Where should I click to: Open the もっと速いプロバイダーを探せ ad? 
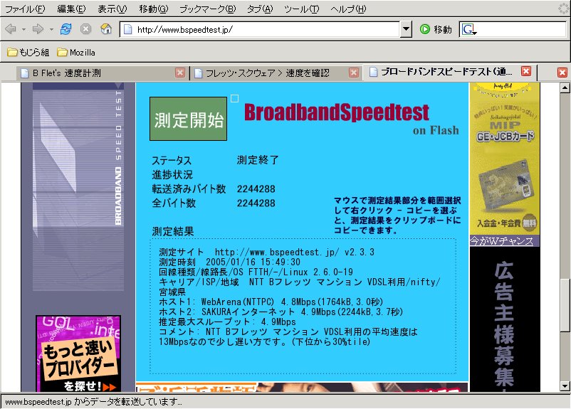(x=78, y=354)
